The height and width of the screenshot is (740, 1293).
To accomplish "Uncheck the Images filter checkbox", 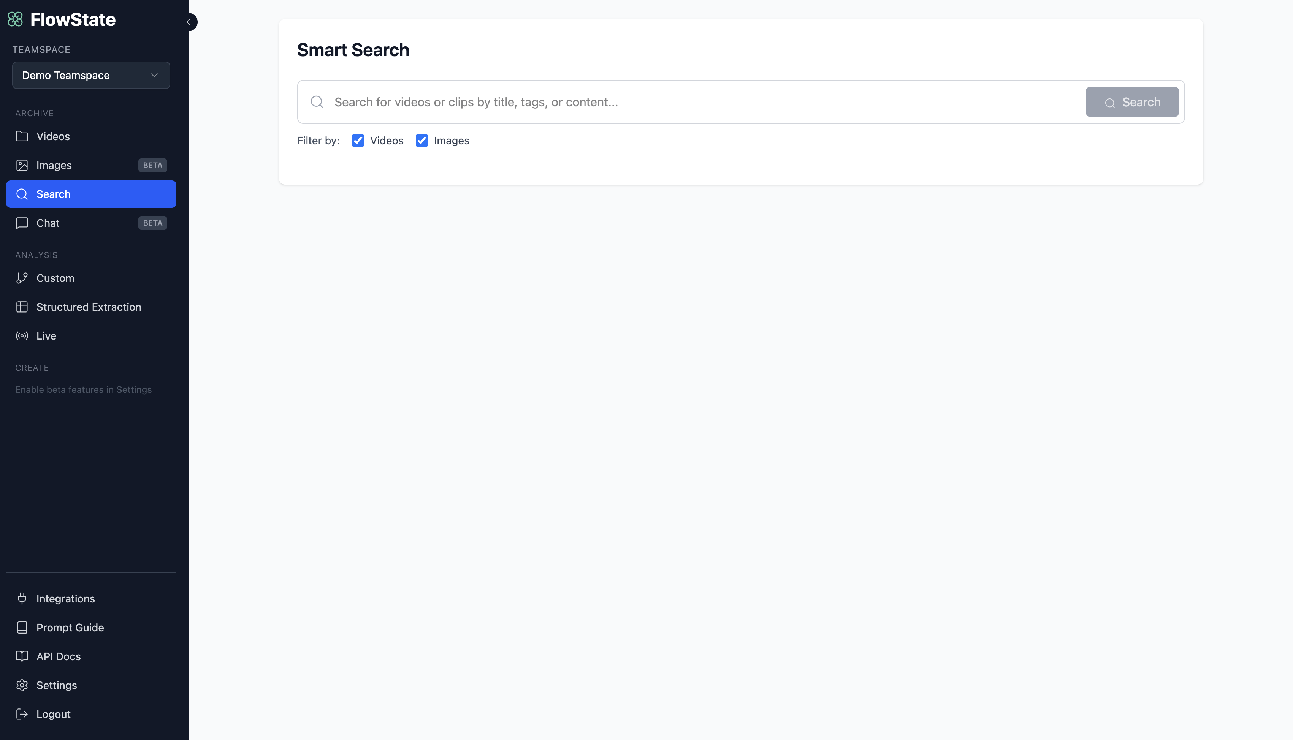I will pos(421,141).
